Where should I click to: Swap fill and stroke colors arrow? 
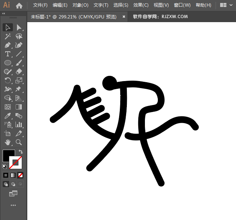(x=21, y=152)
